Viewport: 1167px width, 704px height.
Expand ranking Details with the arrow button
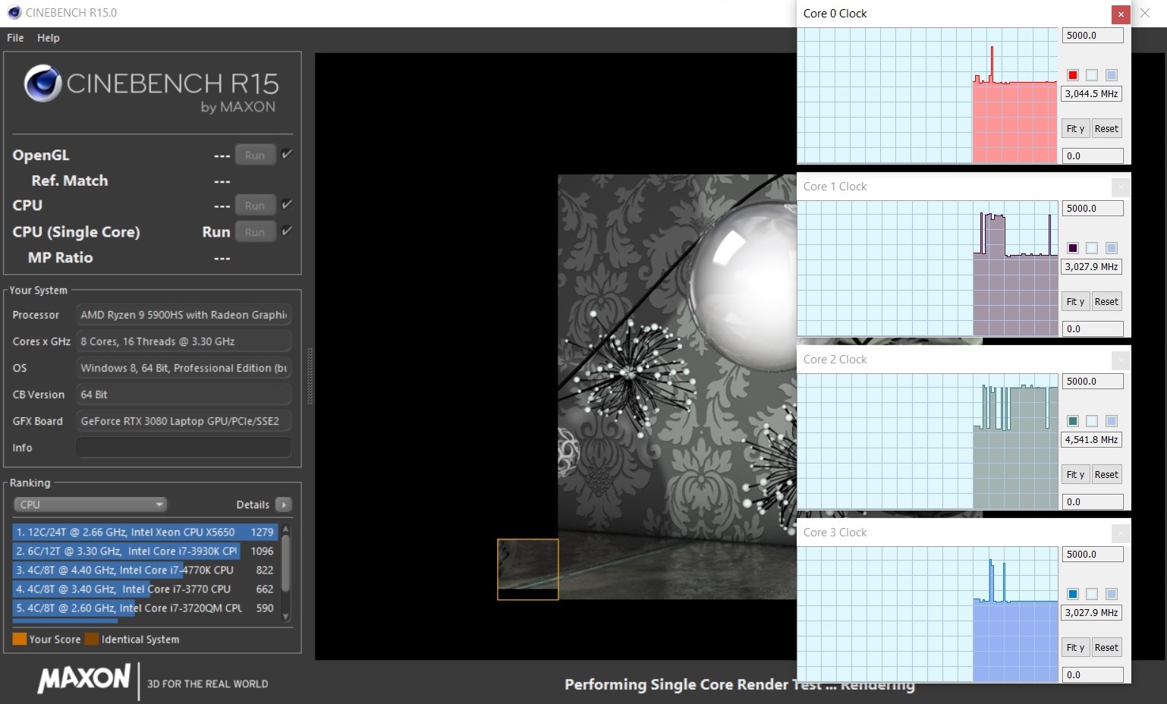pyautogui.click(x=284, y=504)
